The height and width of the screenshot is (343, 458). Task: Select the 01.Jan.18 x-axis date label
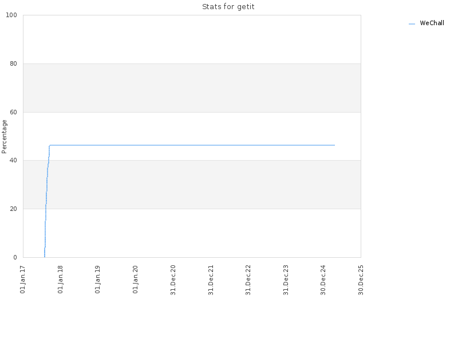(60, 280)
